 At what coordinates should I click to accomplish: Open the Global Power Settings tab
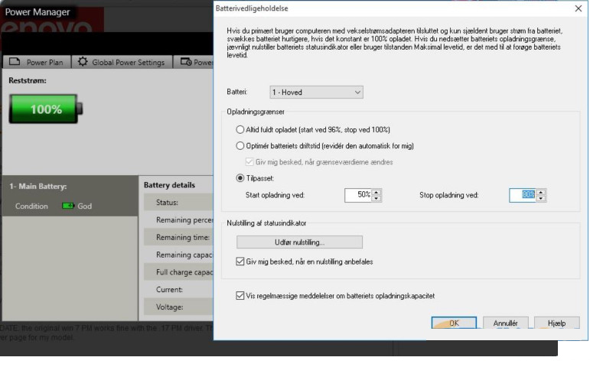122,62
